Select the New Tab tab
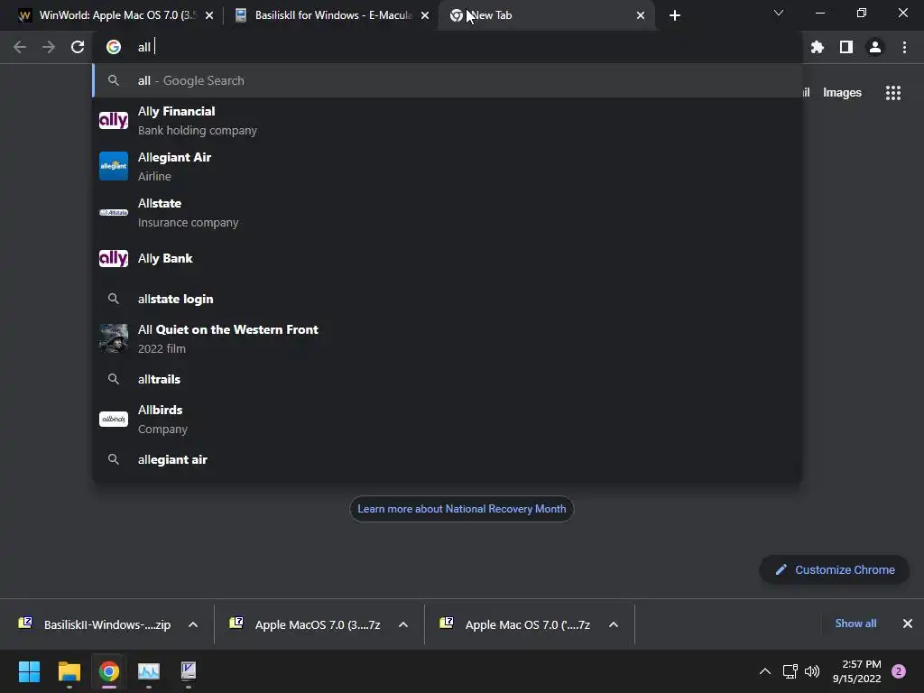This screenshot has width=924, height=693. point(546,15)
